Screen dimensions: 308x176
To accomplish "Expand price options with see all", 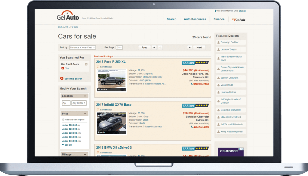I will (x=67, y=145).
